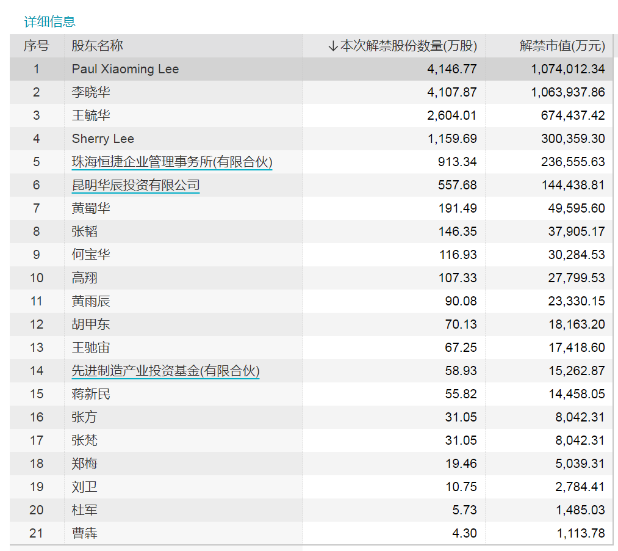Click share quantity 4,146.77
The image size is (618, 551).
(452, 69)
